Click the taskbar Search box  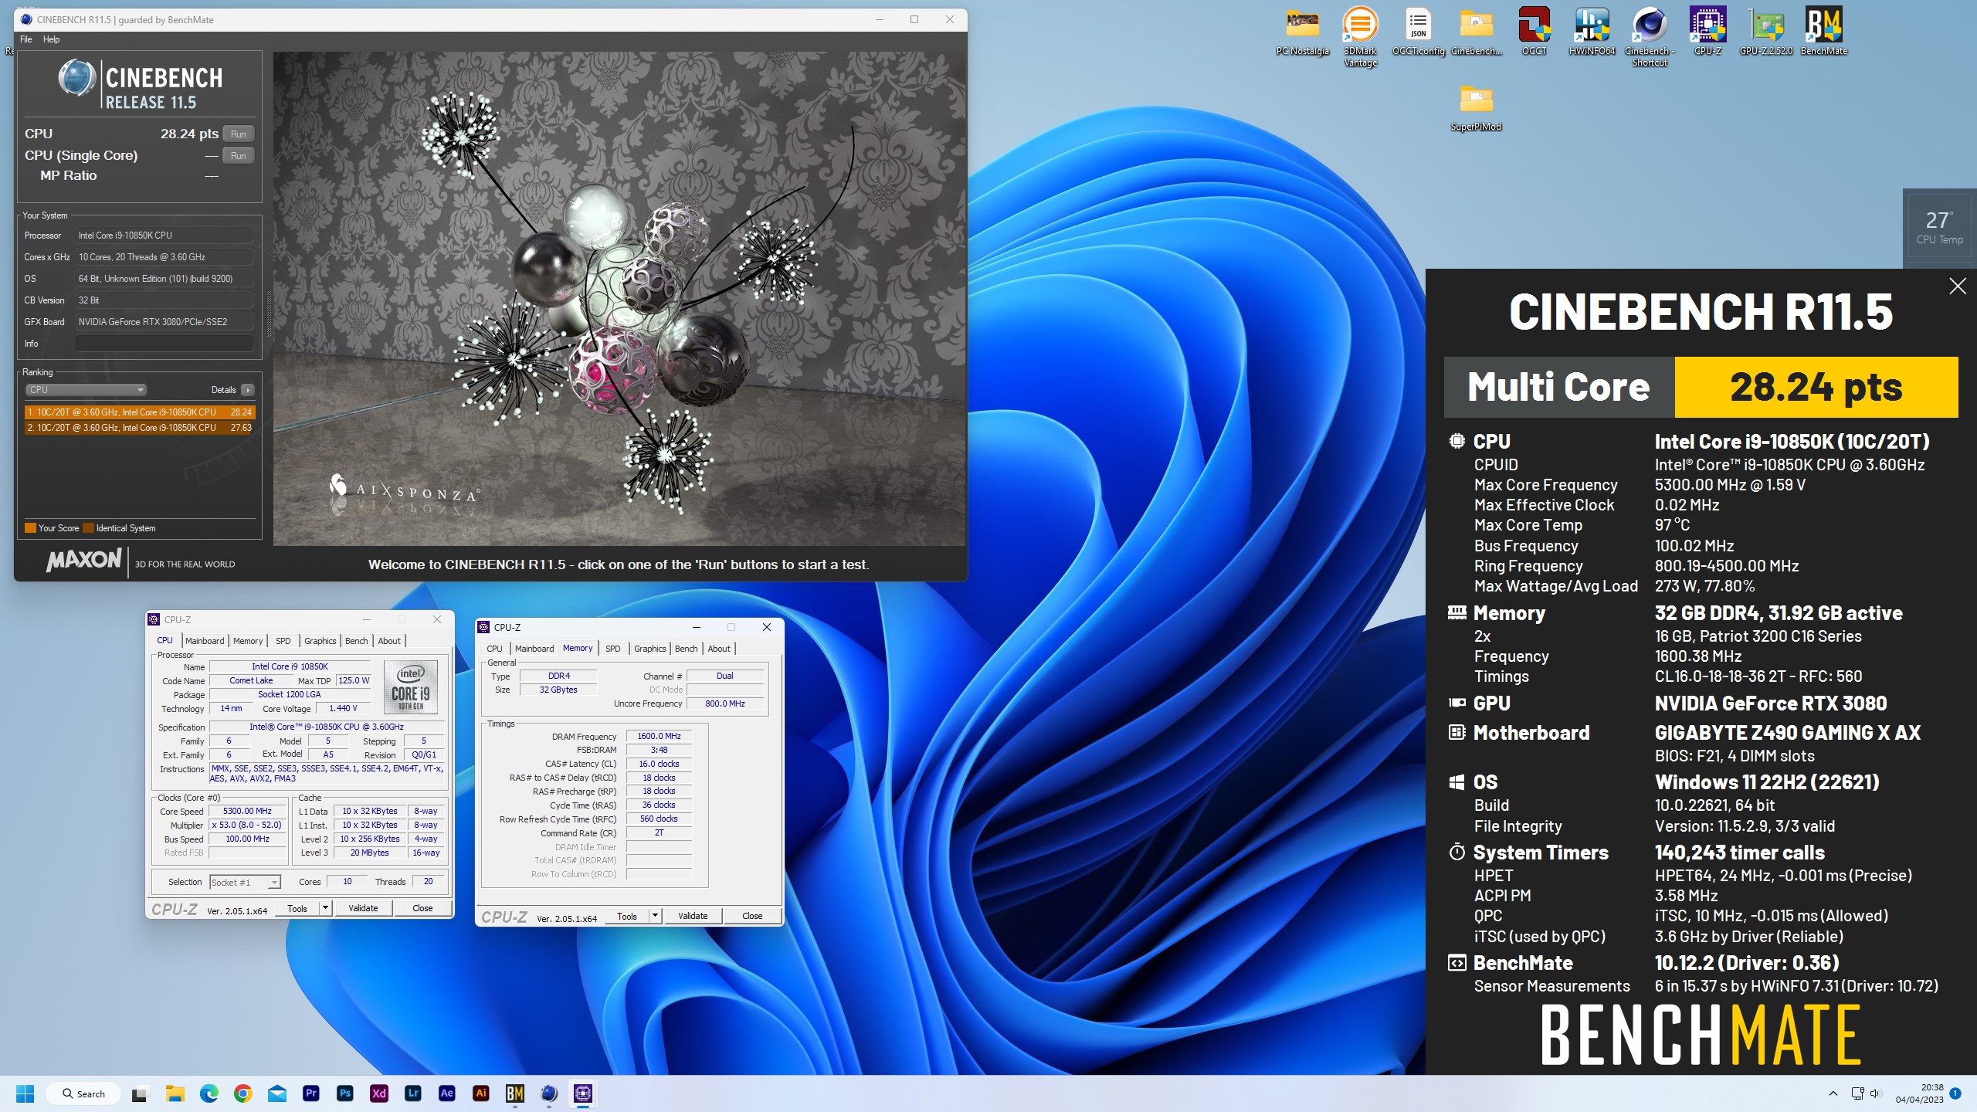pyautogui.click(x=83, y=1093)
